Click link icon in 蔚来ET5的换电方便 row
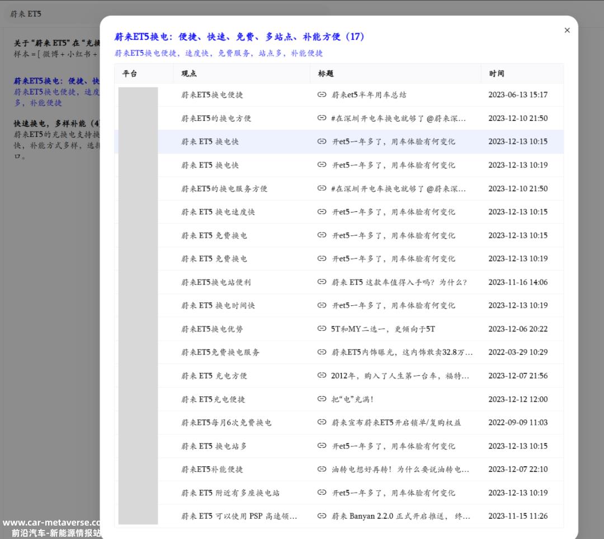The height and width of the screenshot is (539, 604). tap(322, 118)
